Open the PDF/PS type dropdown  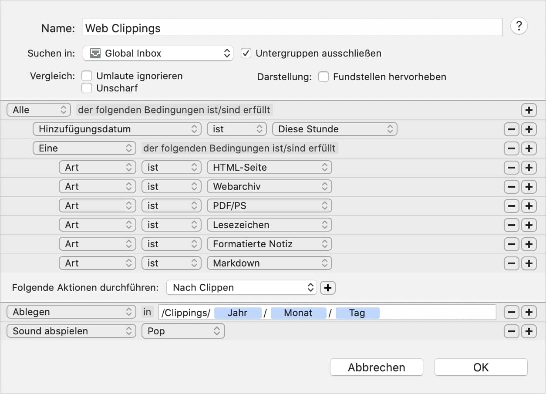click(270, 206)
